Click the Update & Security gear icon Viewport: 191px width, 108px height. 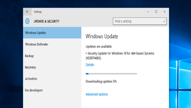coord(27,21)
